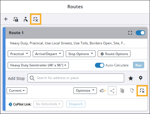Click the plus icon to add route

click(x=6, y=19)
